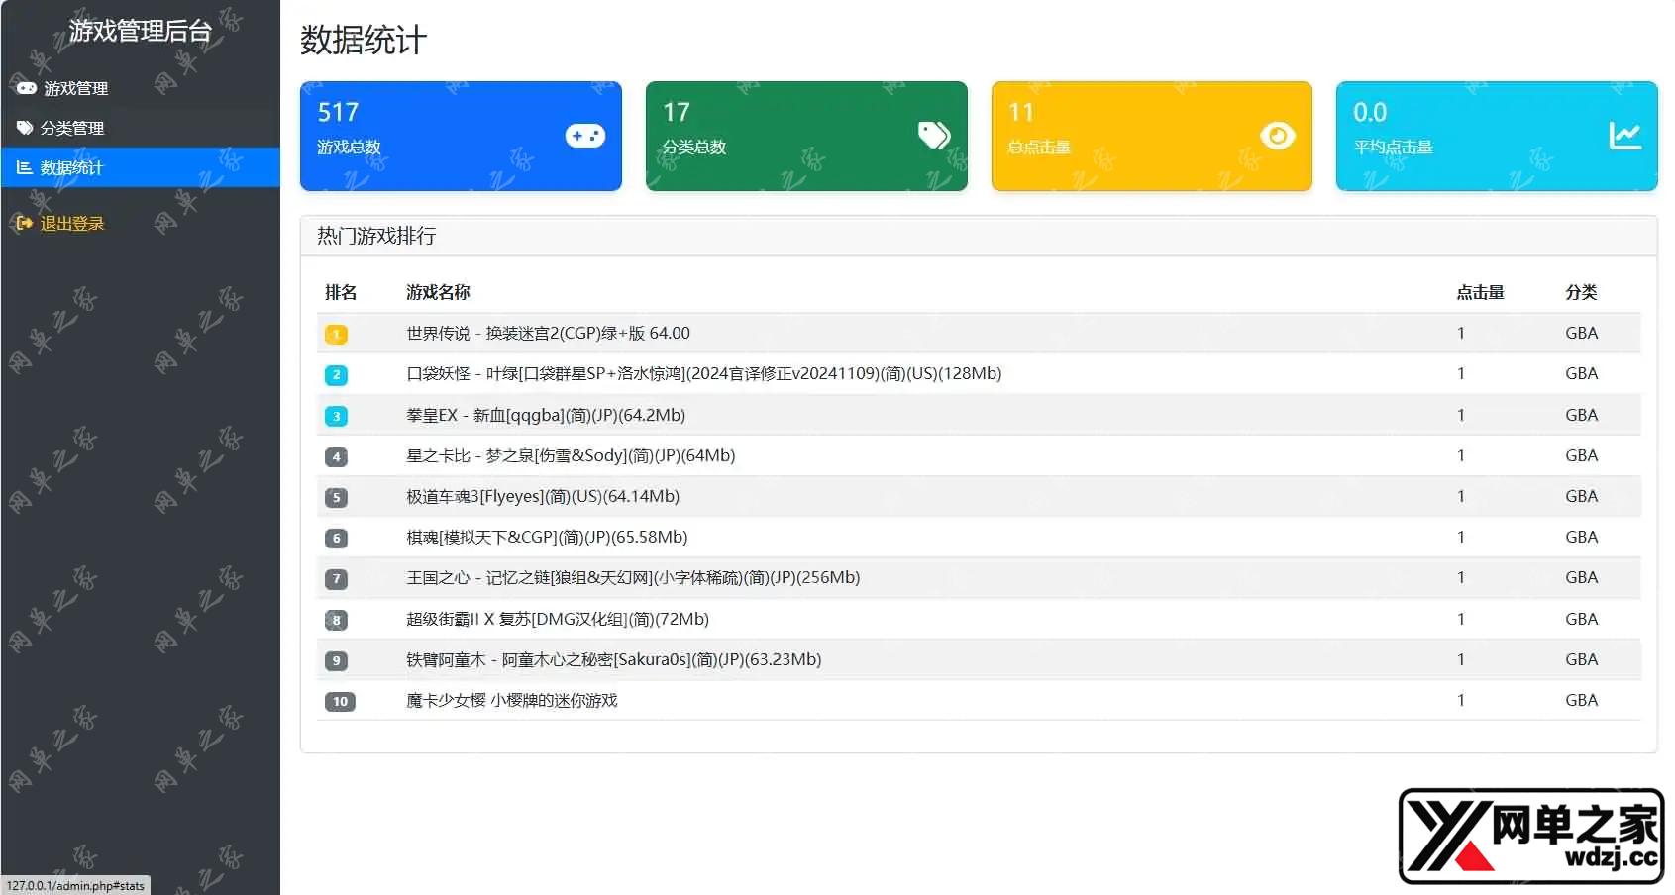The width and height of the screenshot is (1675, 895).
Task: Click the eye icon on the yellow card
Action: click(x=1277, y=136)
